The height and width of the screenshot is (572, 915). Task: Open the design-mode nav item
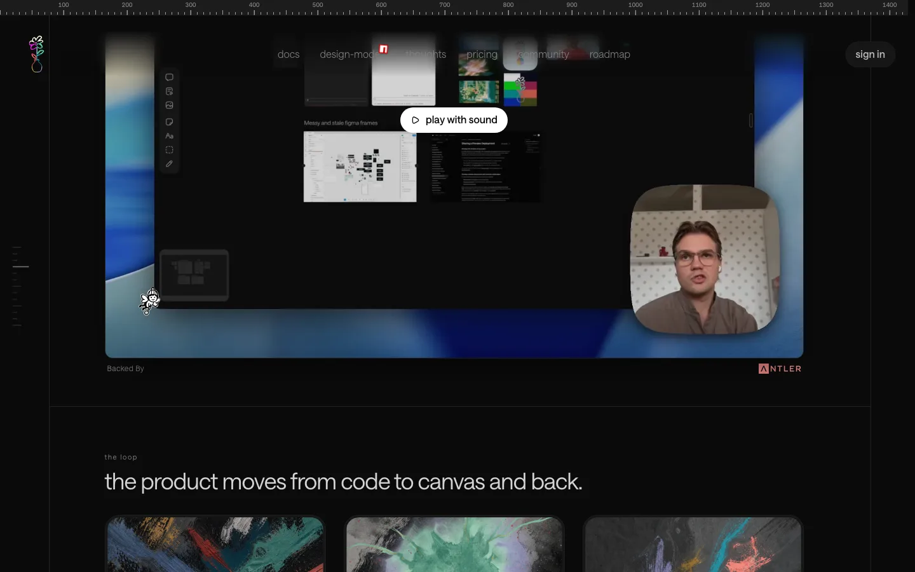(x=349, y=55)
